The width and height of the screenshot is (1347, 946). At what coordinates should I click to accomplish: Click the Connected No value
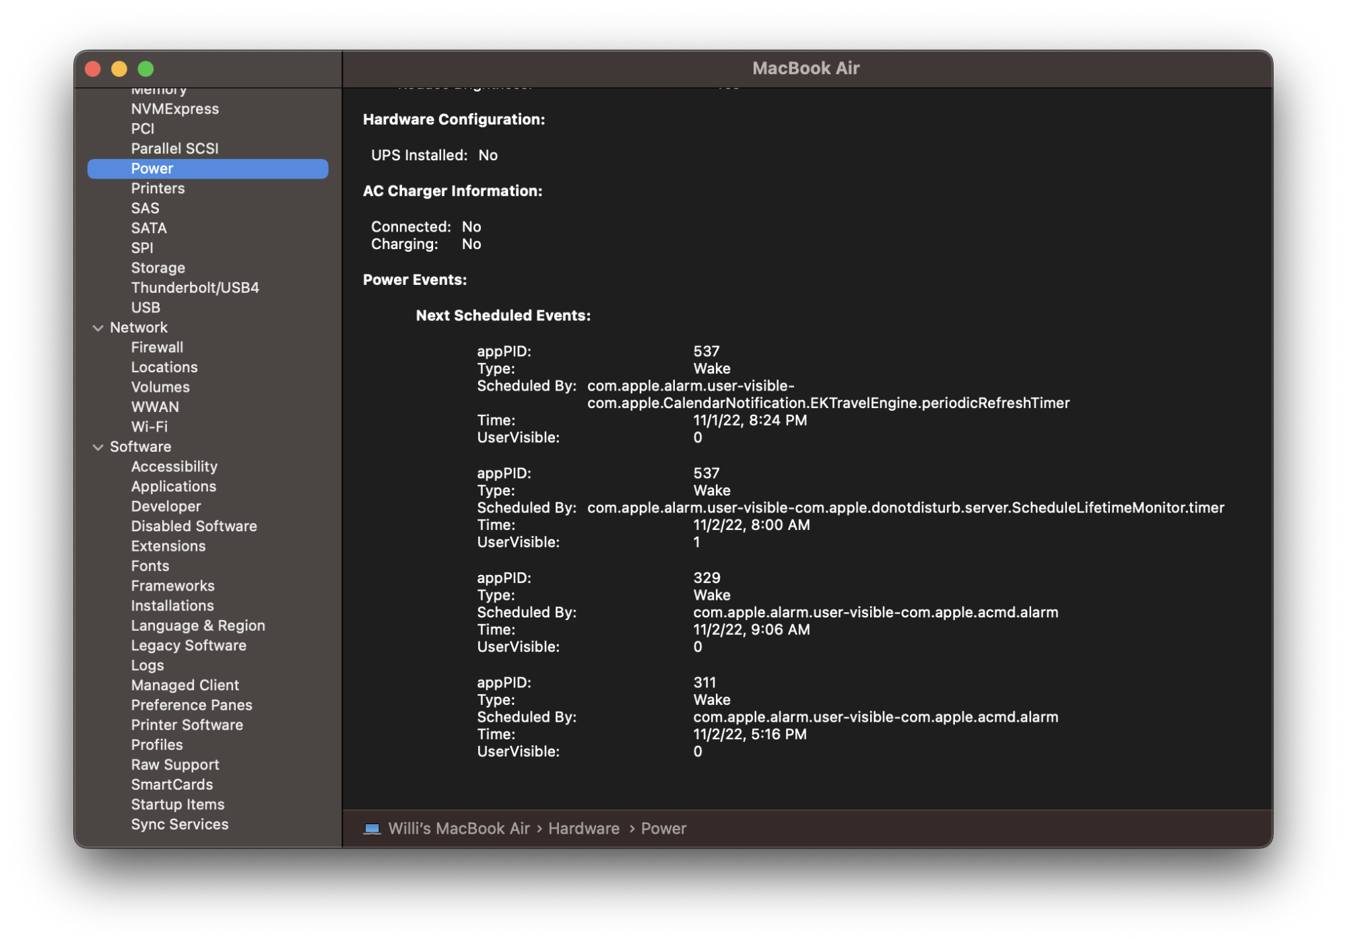(x=471, y=226)
